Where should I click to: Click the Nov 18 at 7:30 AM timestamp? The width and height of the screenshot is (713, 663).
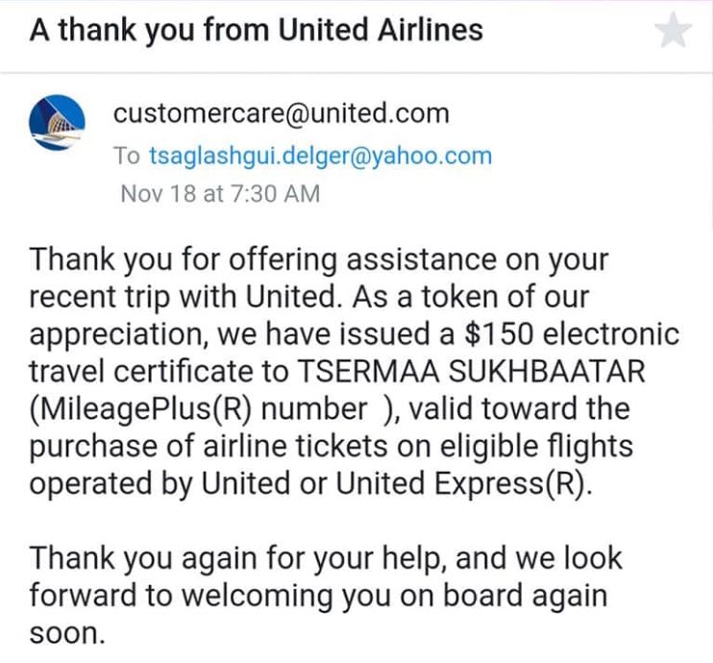(220, 193)
